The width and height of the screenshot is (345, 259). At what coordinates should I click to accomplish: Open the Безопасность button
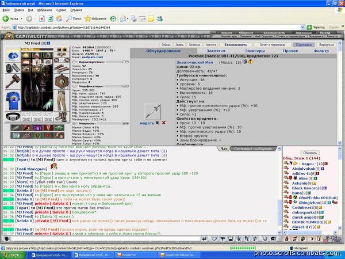coord(236,45)
